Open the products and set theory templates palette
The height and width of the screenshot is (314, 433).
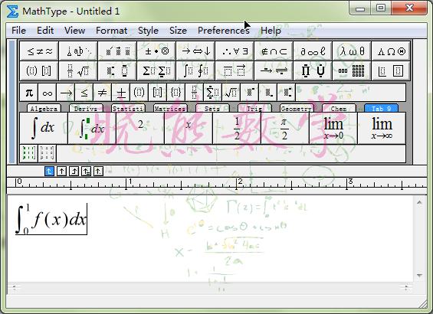click(313, 70)
